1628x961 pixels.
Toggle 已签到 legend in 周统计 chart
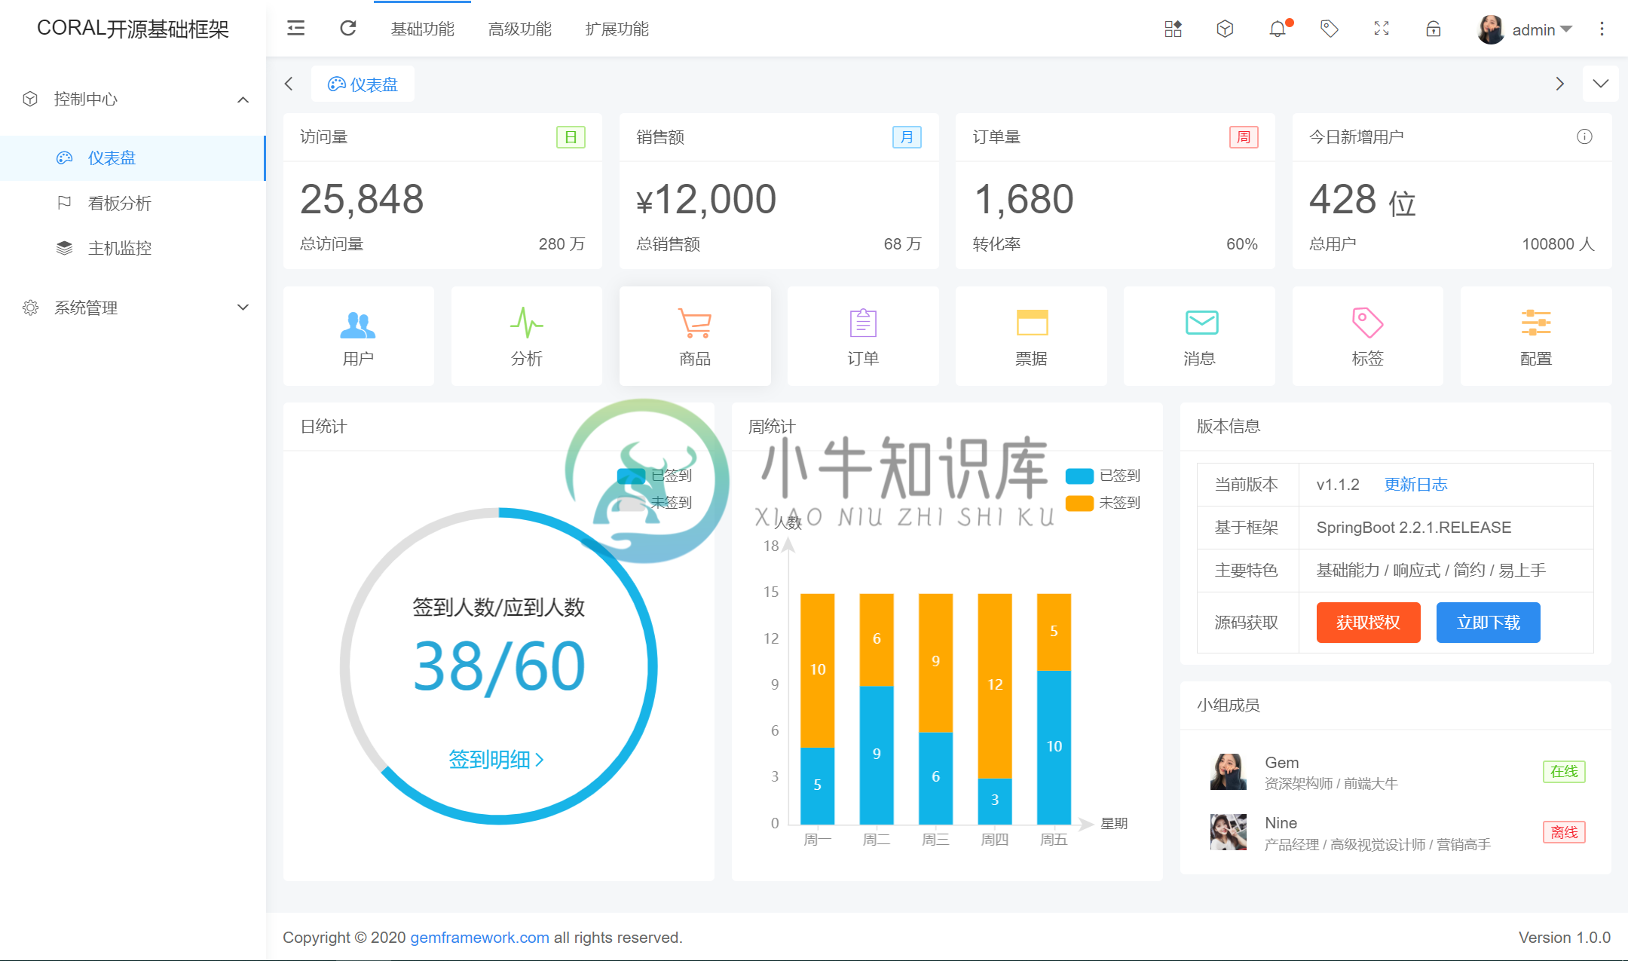click(1103, 476)
